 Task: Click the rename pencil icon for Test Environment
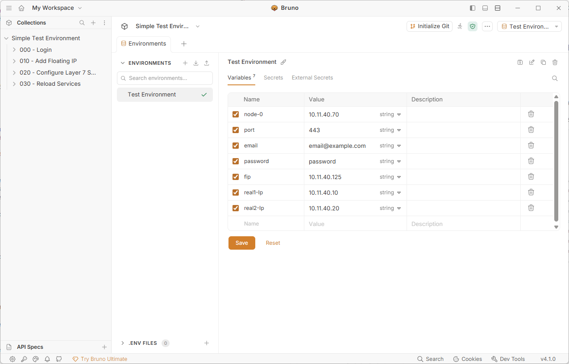click(x=532, y=63)
